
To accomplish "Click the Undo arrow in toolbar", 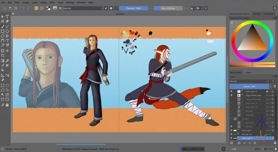I will 23,8.
